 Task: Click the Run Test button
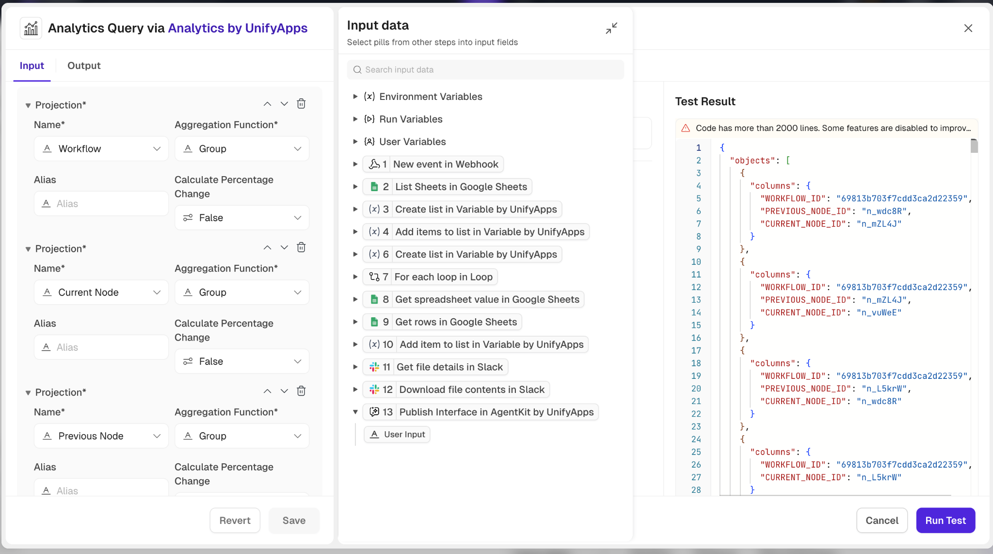tap(945, 521)
